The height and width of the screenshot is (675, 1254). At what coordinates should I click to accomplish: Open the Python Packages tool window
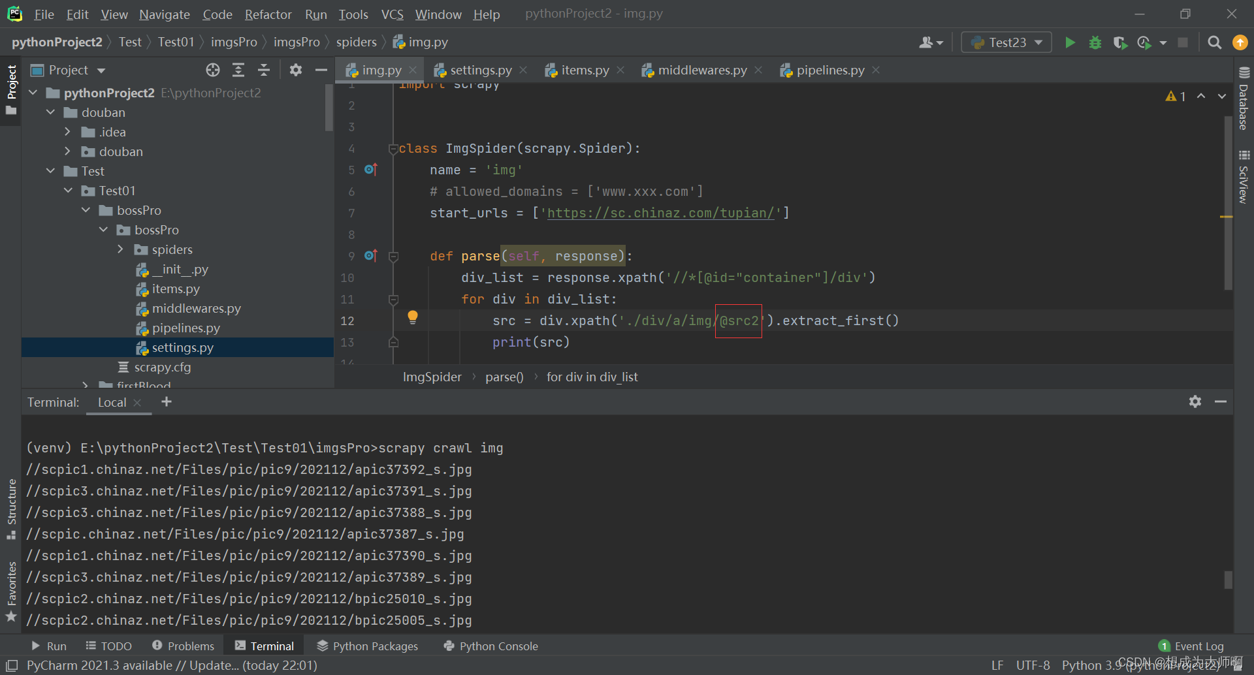click(368, 646)
